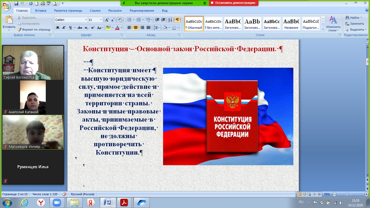Open Yandex Browser from the taskbar
The image size is (370, 208).
pyautogui.click(x=41, y=203)
